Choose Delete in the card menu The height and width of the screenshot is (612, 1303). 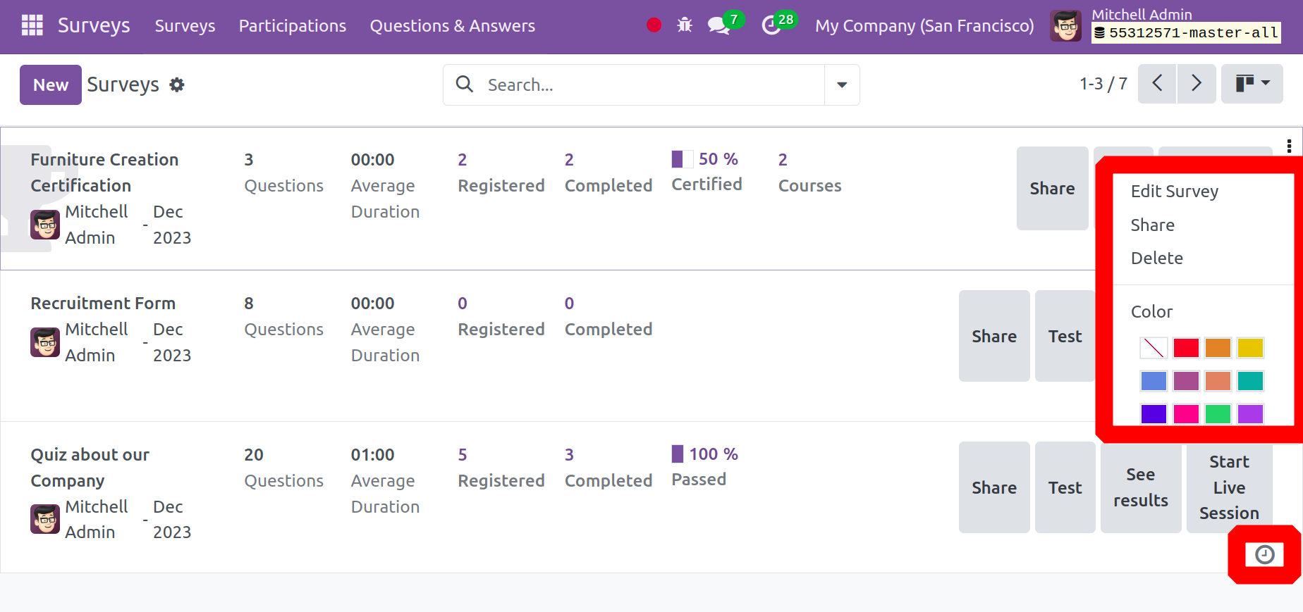tap(1157, 258)
